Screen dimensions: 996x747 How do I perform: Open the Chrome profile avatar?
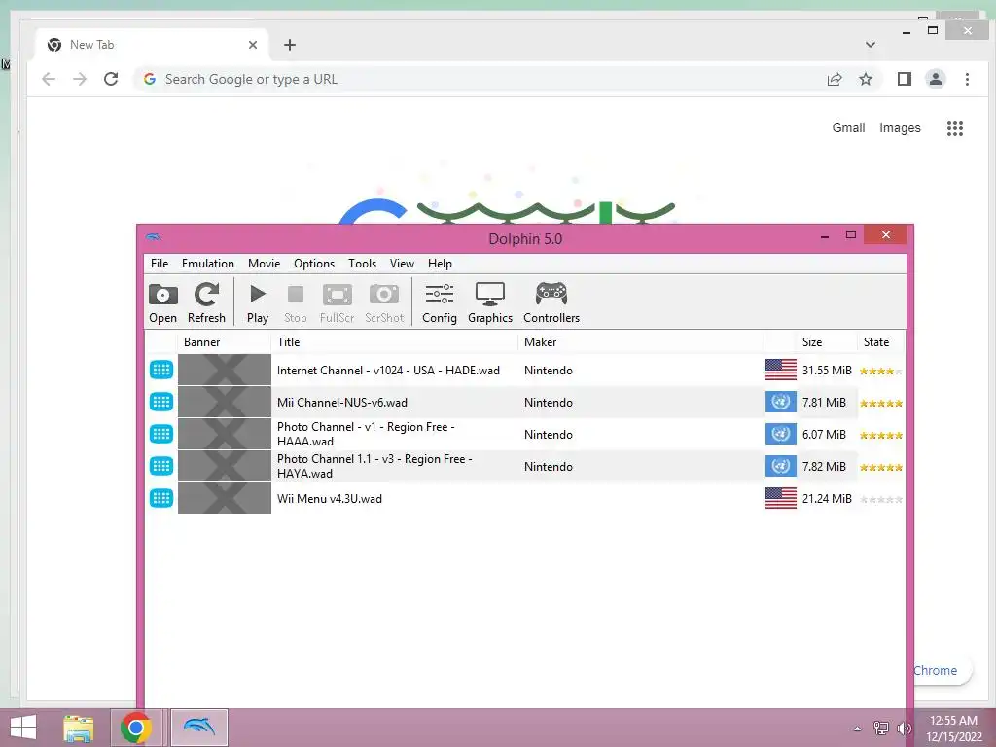coord(935,79)
